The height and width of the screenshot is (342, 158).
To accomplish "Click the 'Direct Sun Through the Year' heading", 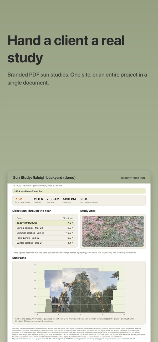I will (32, 211).
